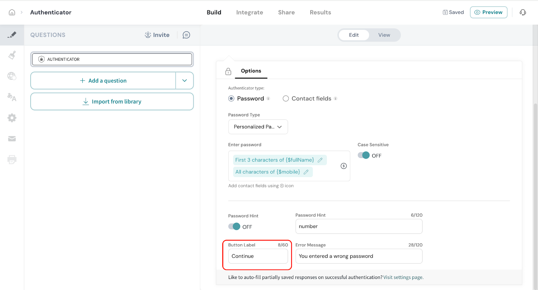
Task: Select the Contact fields radio button
Action: point(286,99)
